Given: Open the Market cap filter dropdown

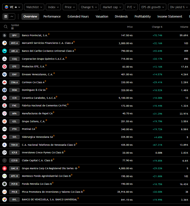Looking at the screenshot, I should click(x=112, y=7).
